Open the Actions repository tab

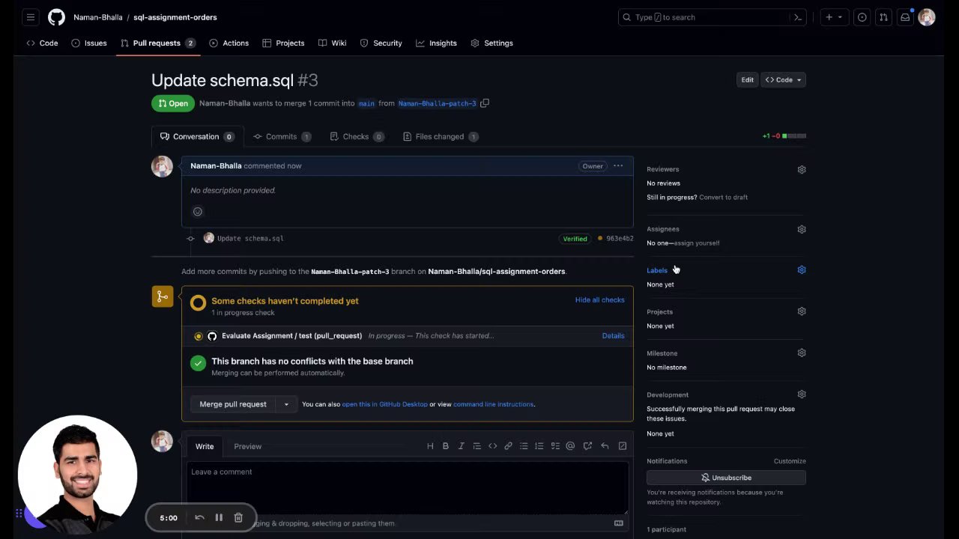[229, 43]
